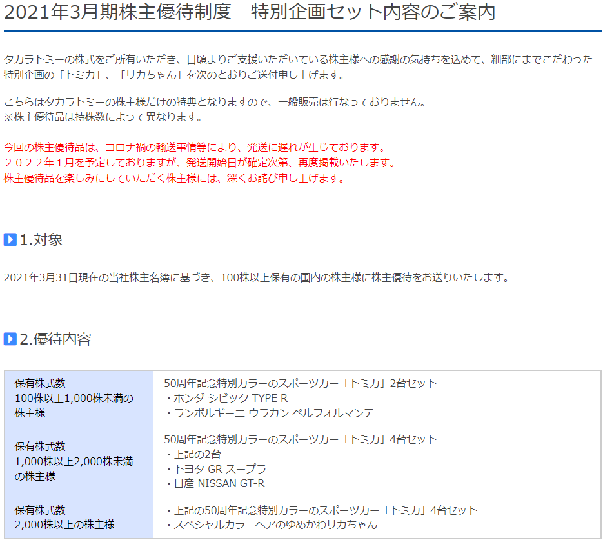Click the red apology line 深くお詫び申し上げます

[x=174, y=178]
